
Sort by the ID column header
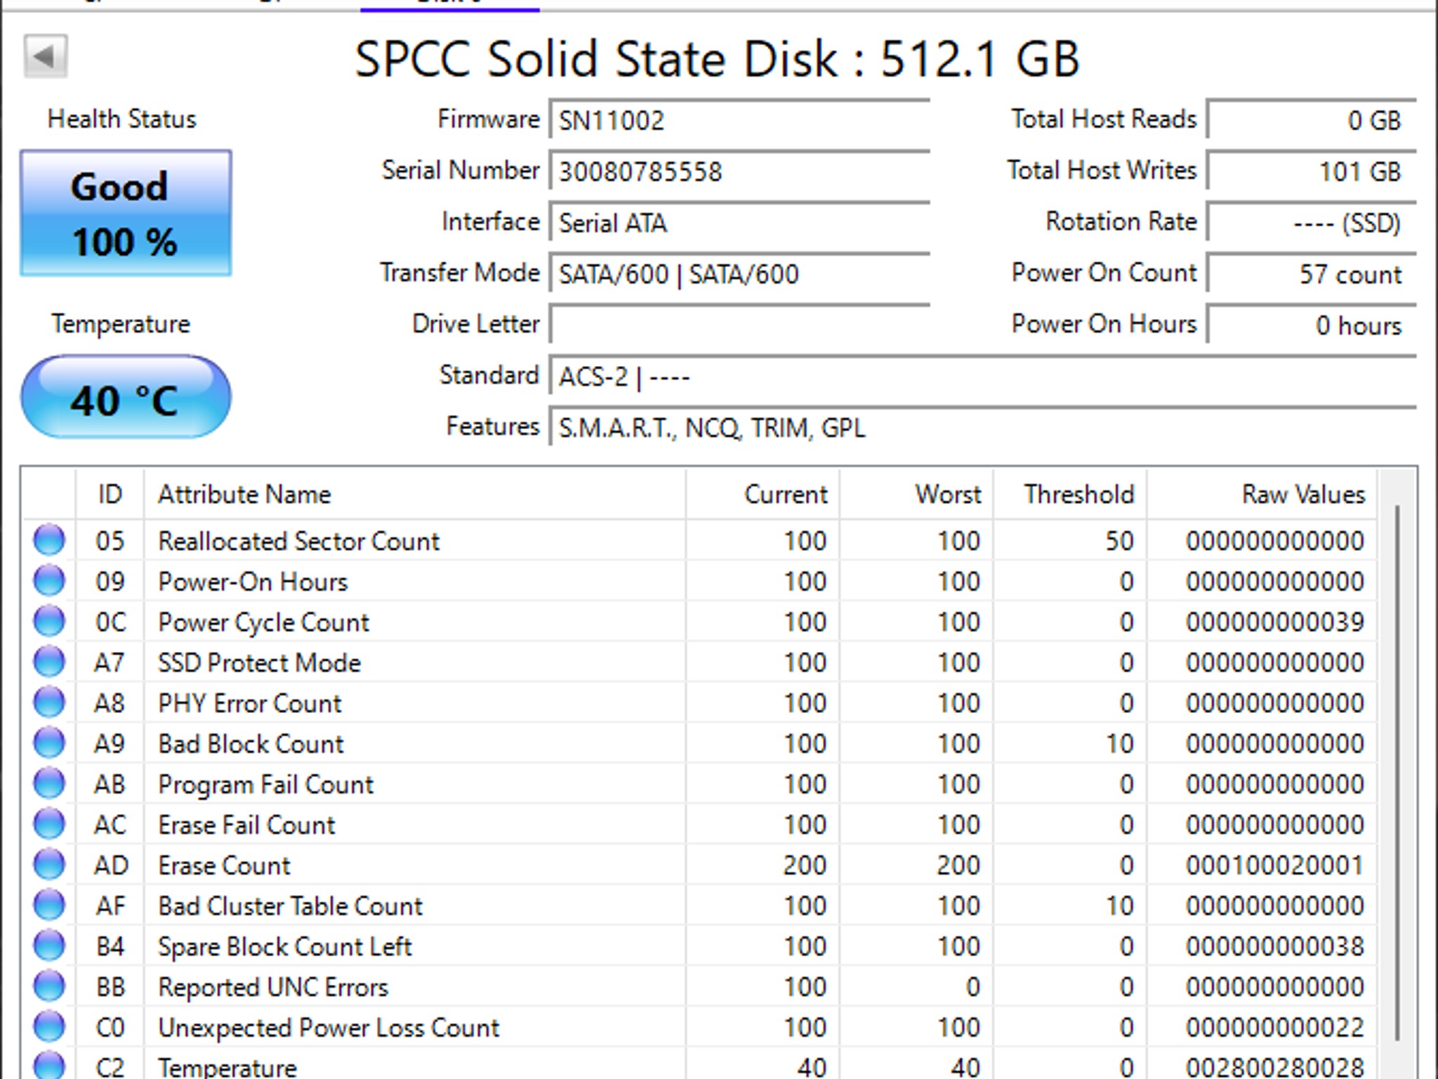(110, 495)
